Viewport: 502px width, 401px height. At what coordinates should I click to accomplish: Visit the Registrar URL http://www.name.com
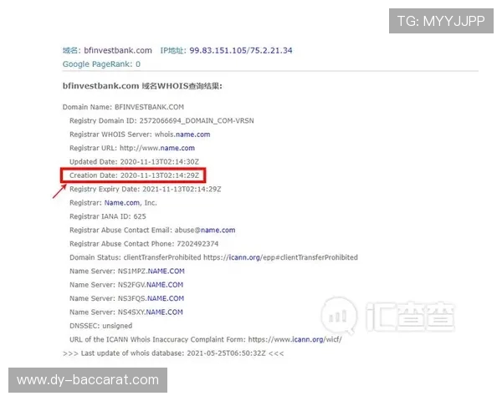177,148
